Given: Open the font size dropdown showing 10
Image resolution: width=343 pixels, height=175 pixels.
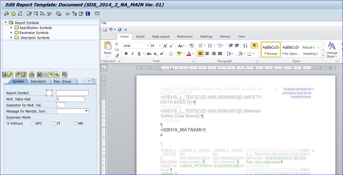Looking at the screenshot, I should [160, 46].
